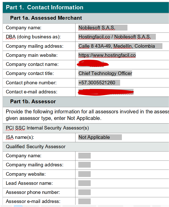Click the empty QSA company name field

(84, 156)
